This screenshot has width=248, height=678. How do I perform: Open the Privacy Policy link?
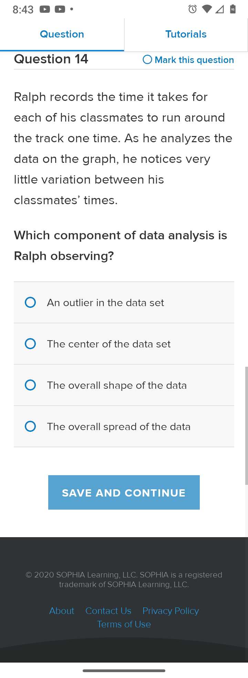point(171,611)
